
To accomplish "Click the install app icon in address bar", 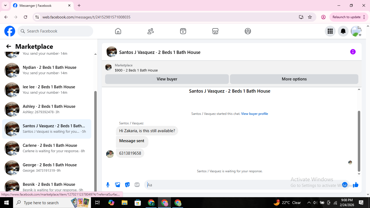I will (x=301, y=17).
